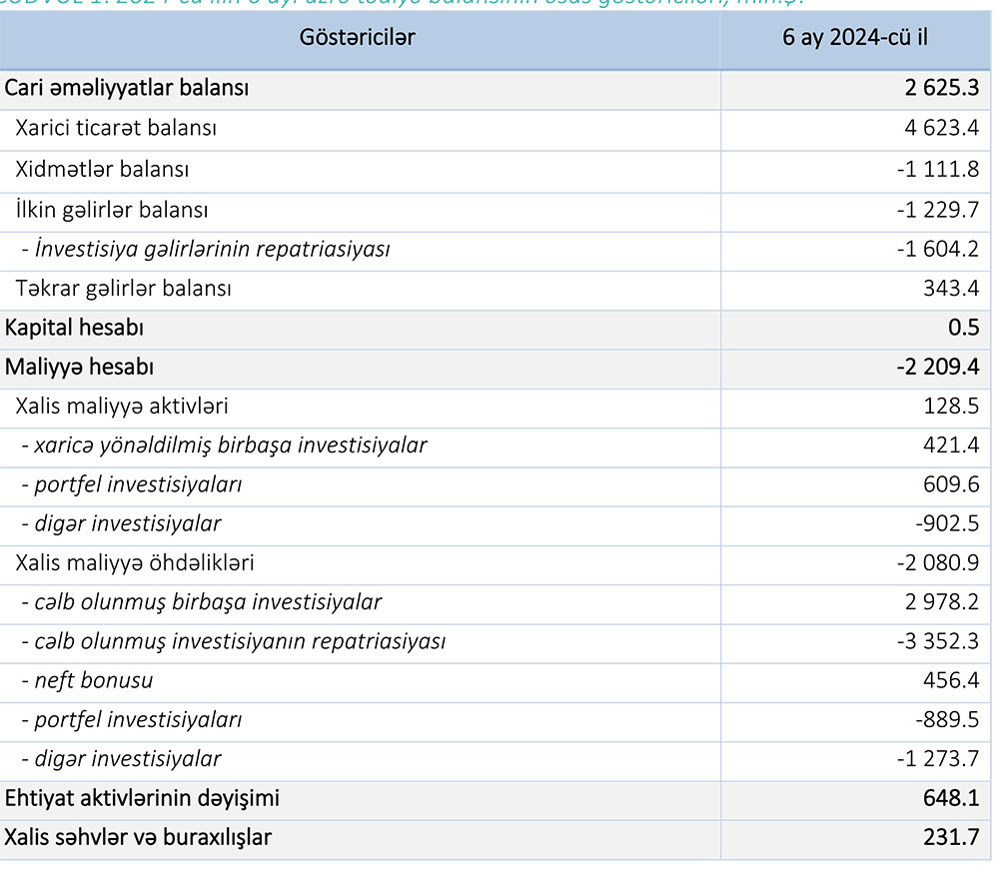Click the 6 ay 2024-cü il header

tap(855, 38)
